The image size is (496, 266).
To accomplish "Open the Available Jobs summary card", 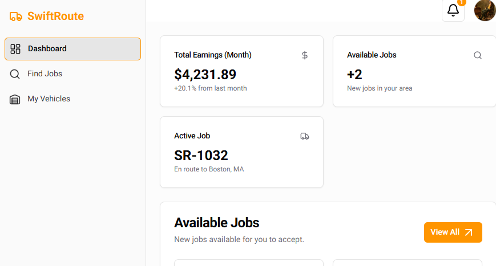I will click(414, 71).
